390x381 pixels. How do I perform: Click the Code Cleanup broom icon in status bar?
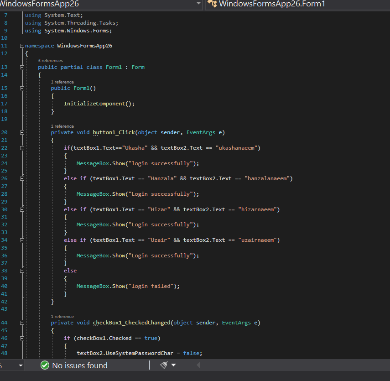tap(164, 365)
